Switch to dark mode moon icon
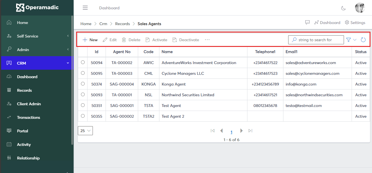The height and width of the screenshot is (173, 372). (343, 8)
